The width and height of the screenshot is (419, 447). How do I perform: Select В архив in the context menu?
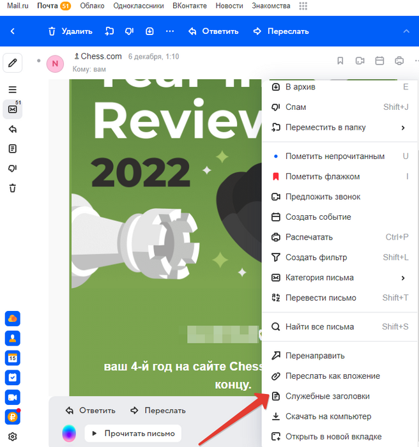340,87
